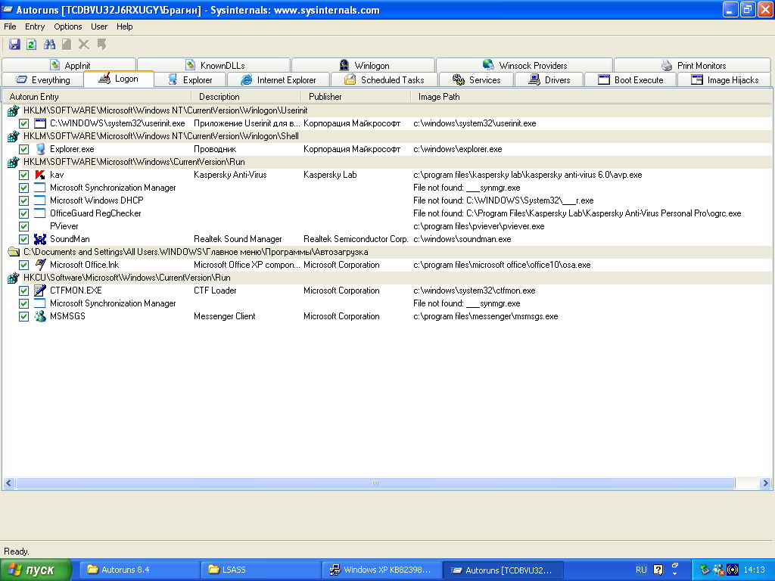Viewport: 775px width, 581px height.
Task: Open the Internet Explorer tab
Action: tap(279, 80)
